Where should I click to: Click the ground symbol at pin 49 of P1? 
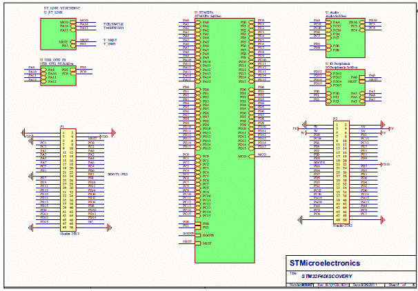click(x=31, y=228)
